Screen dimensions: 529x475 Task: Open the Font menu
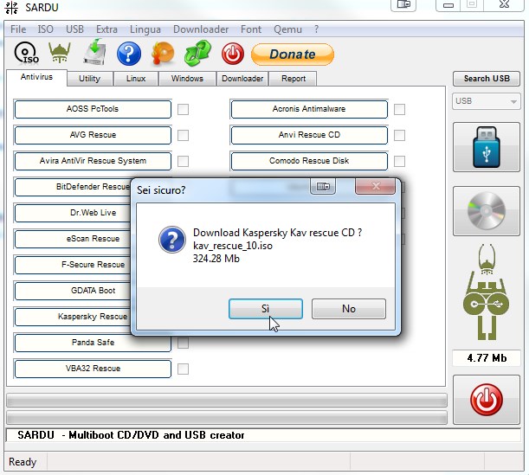tap(251, 29)
